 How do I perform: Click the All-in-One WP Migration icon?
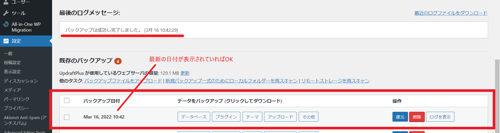pyautogui.click(x=6, y=24)
